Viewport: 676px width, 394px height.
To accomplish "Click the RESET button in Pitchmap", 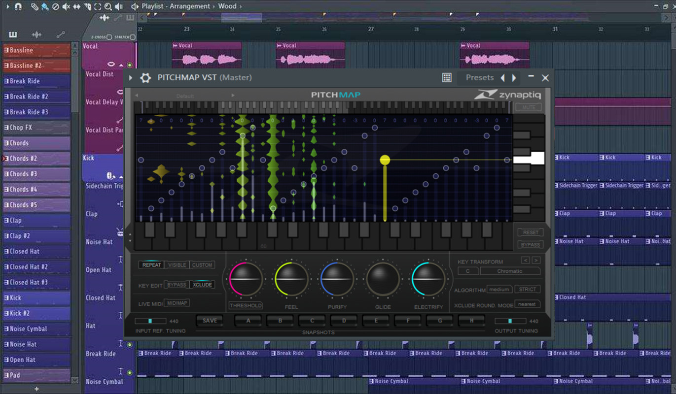I will pyautogui.click(x=530, y=232).
